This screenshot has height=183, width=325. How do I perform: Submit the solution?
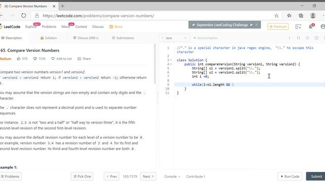(x=316, y=176)
